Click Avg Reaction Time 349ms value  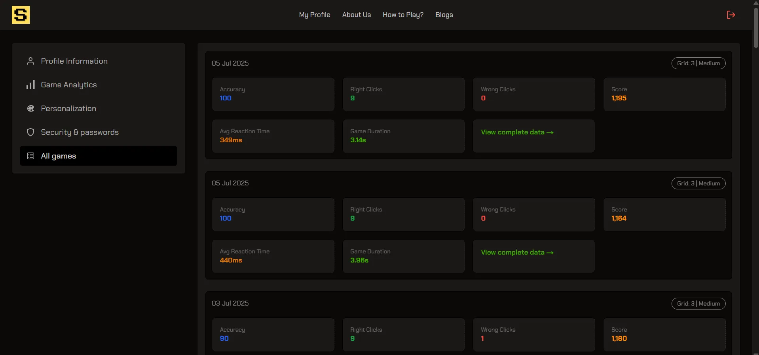point(231,140)
